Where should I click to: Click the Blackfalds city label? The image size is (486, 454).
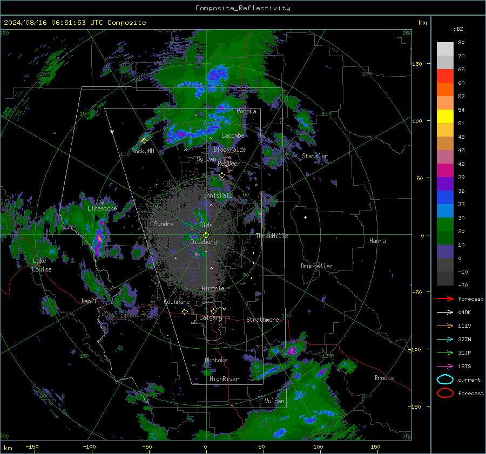[x=230, y=150]
